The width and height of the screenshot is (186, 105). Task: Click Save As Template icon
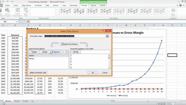click(x=7, y=12)
